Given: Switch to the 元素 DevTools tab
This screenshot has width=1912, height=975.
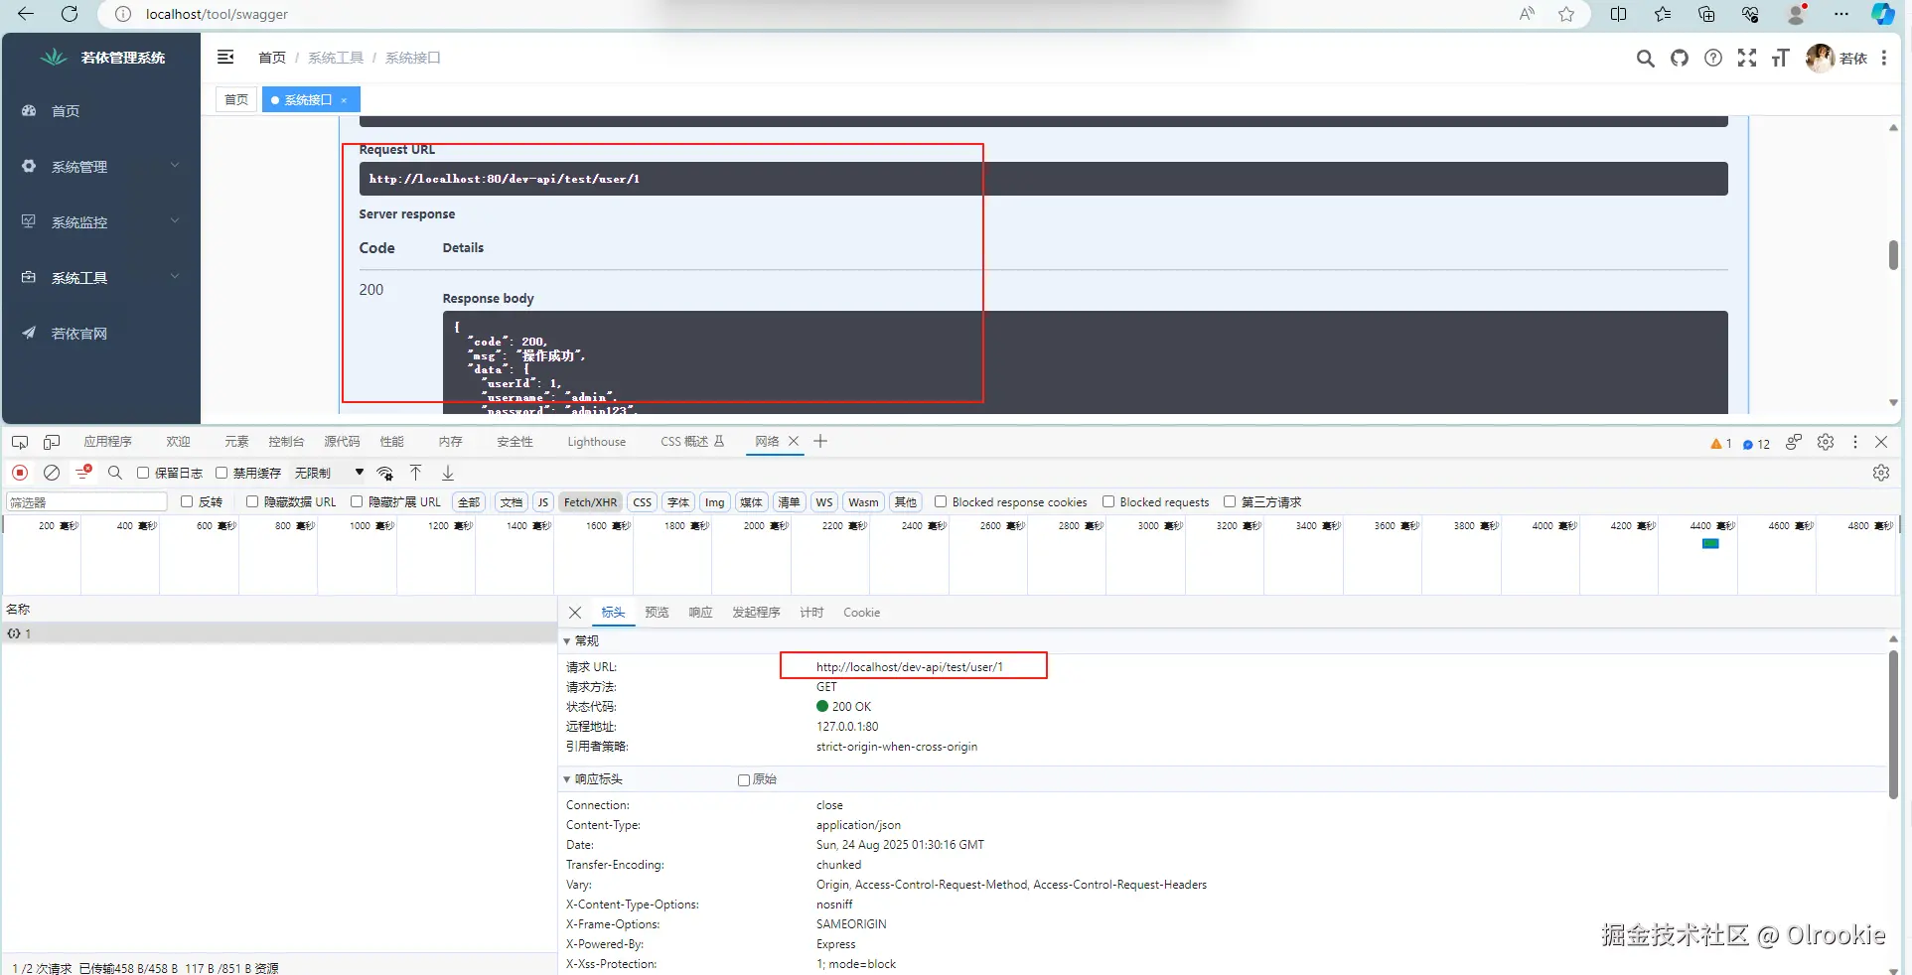Looking at the screenshot, I should [236, 442].
